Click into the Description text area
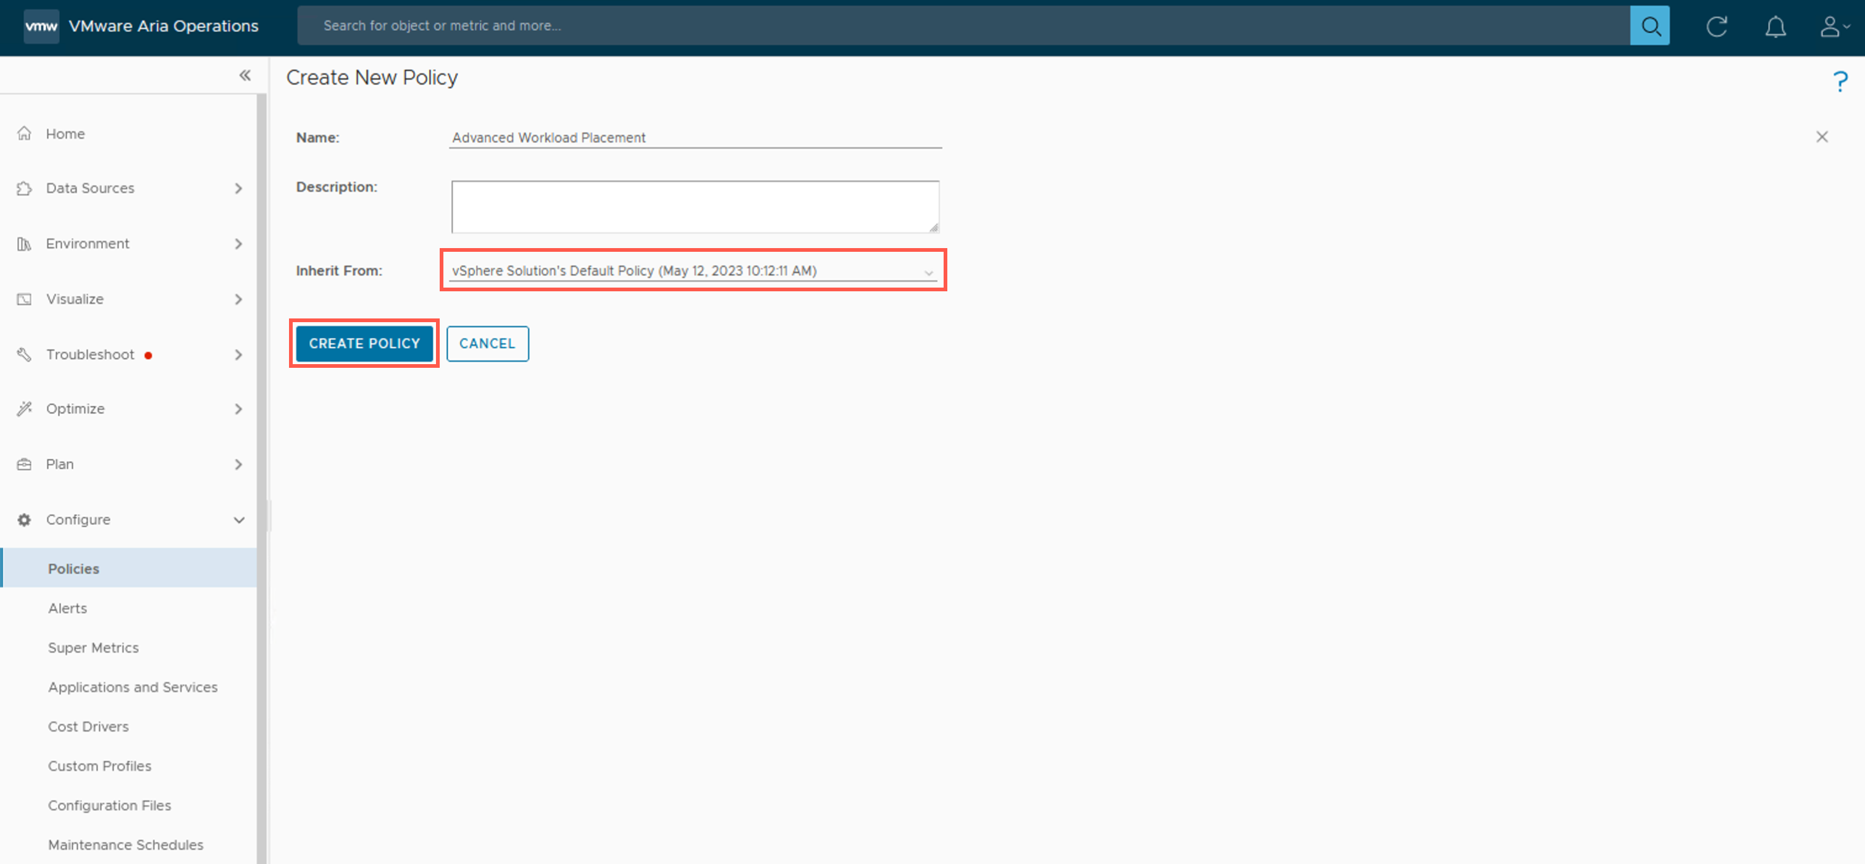 pyautogui.click(x=694, y=207)
